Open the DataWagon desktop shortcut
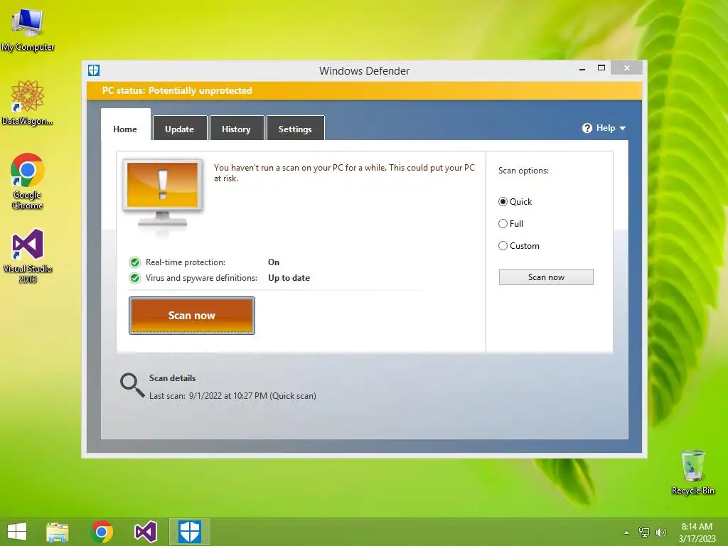This screenshot has height=546, width=728. [28, 103]
